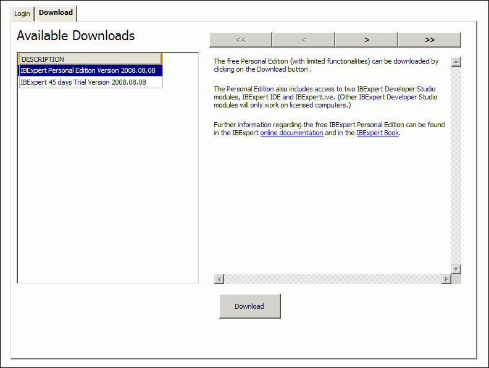The image size is (489, 368).
Task: Select the Download tab
Action: coord(56,13)
